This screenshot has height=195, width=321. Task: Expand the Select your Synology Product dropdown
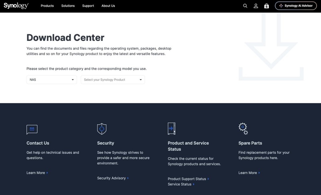(113, 80)
